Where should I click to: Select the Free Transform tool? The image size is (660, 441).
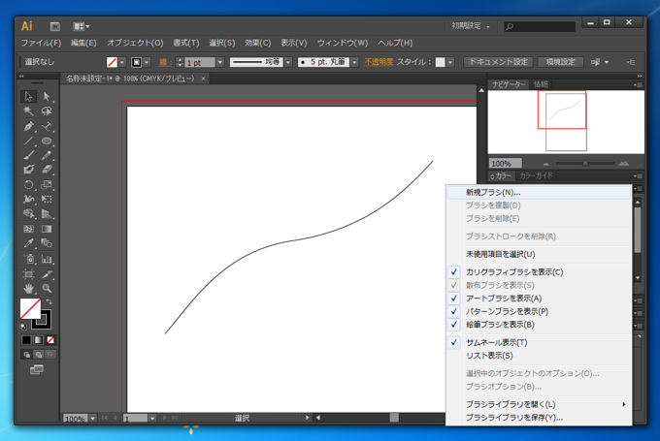pyautogui.click(x=47, y=200)
